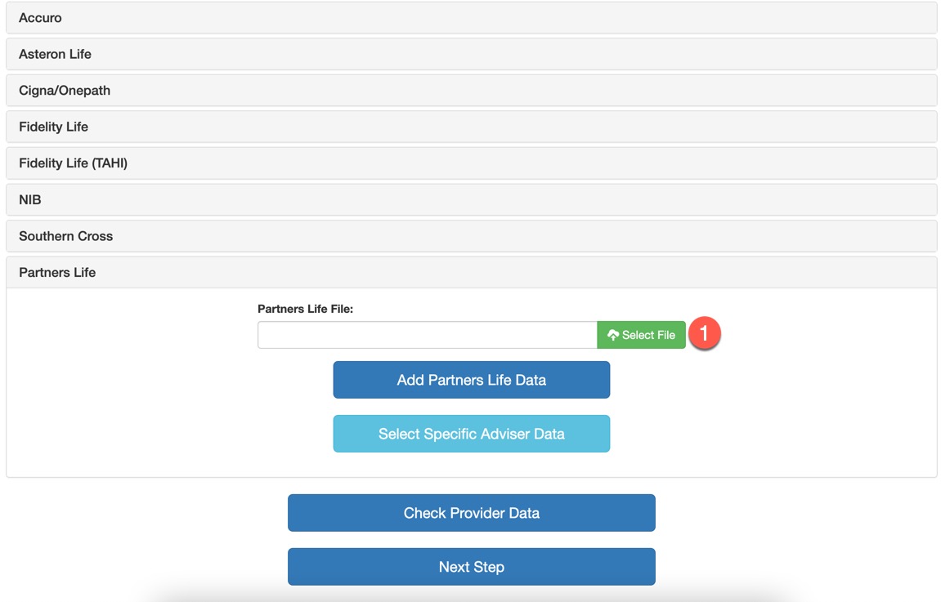
Task: Click the Check Provider Data button
Action: tap(471, 513)
